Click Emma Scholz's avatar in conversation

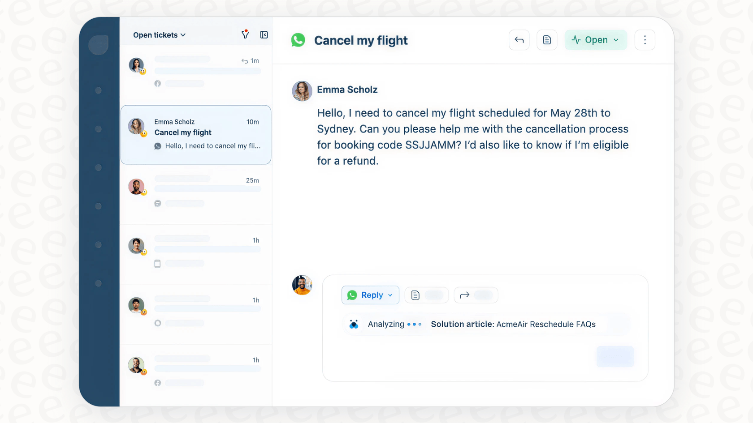302,91
